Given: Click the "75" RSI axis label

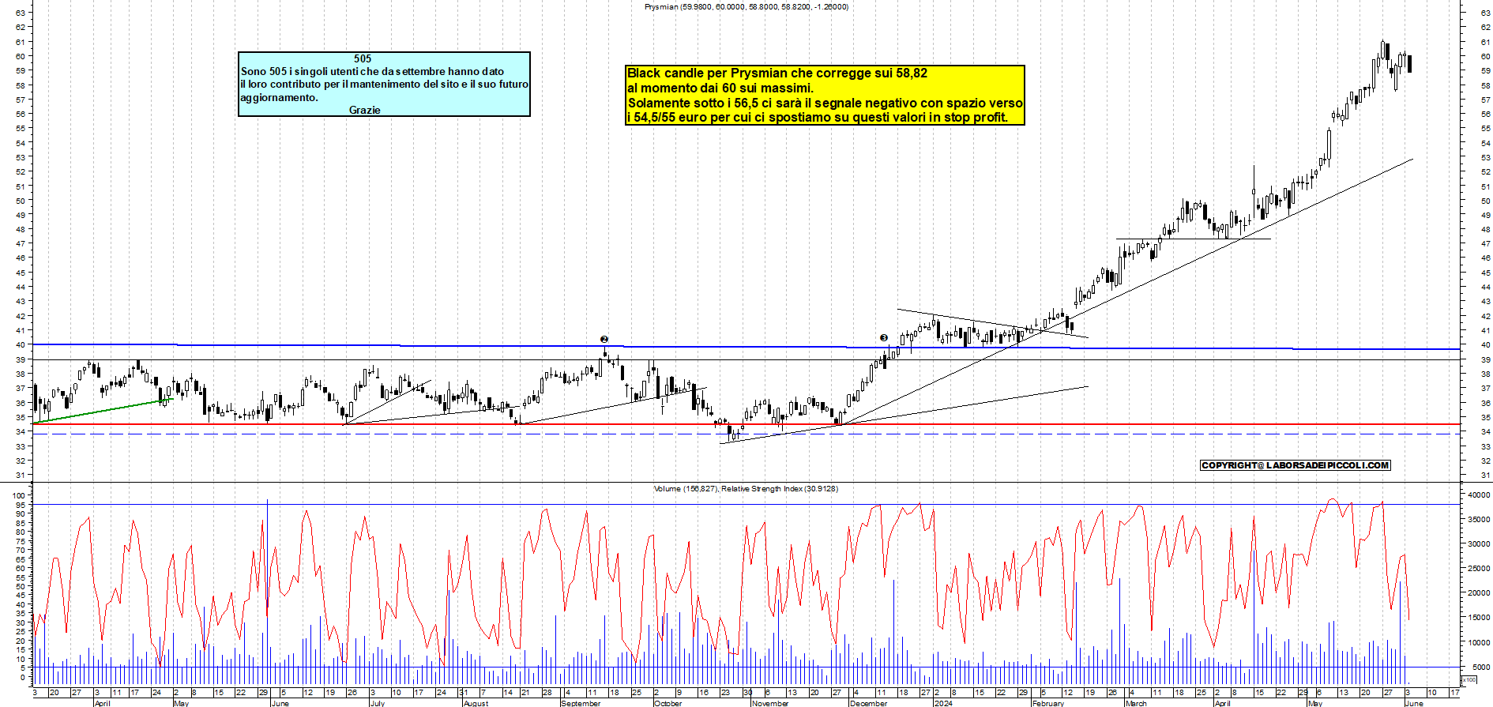Looking at the screenshot, I should [x=21, y=541].
